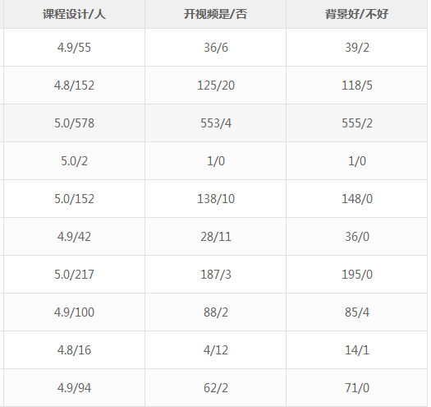Click the 125/20 video cell
Screen dimensions: 431x407
[x=215, y=85]
